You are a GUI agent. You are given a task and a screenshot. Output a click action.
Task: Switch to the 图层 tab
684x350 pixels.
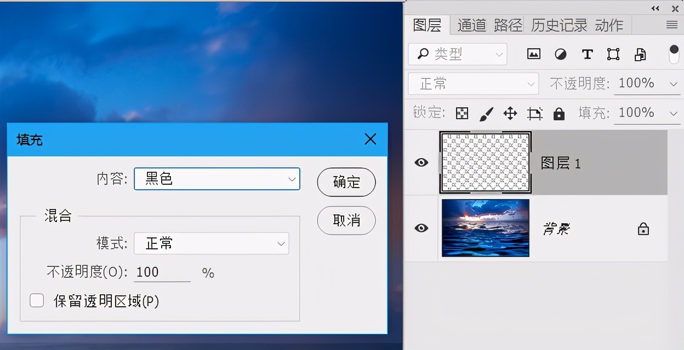tap(427, 25)
